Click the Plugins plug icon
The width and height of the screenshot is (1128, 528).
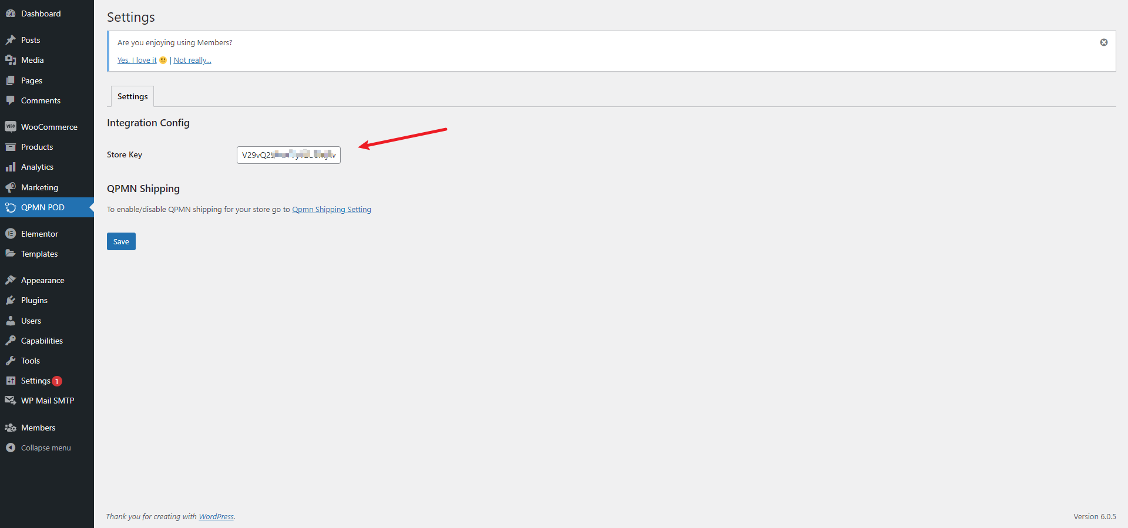[x=11, y=300]
